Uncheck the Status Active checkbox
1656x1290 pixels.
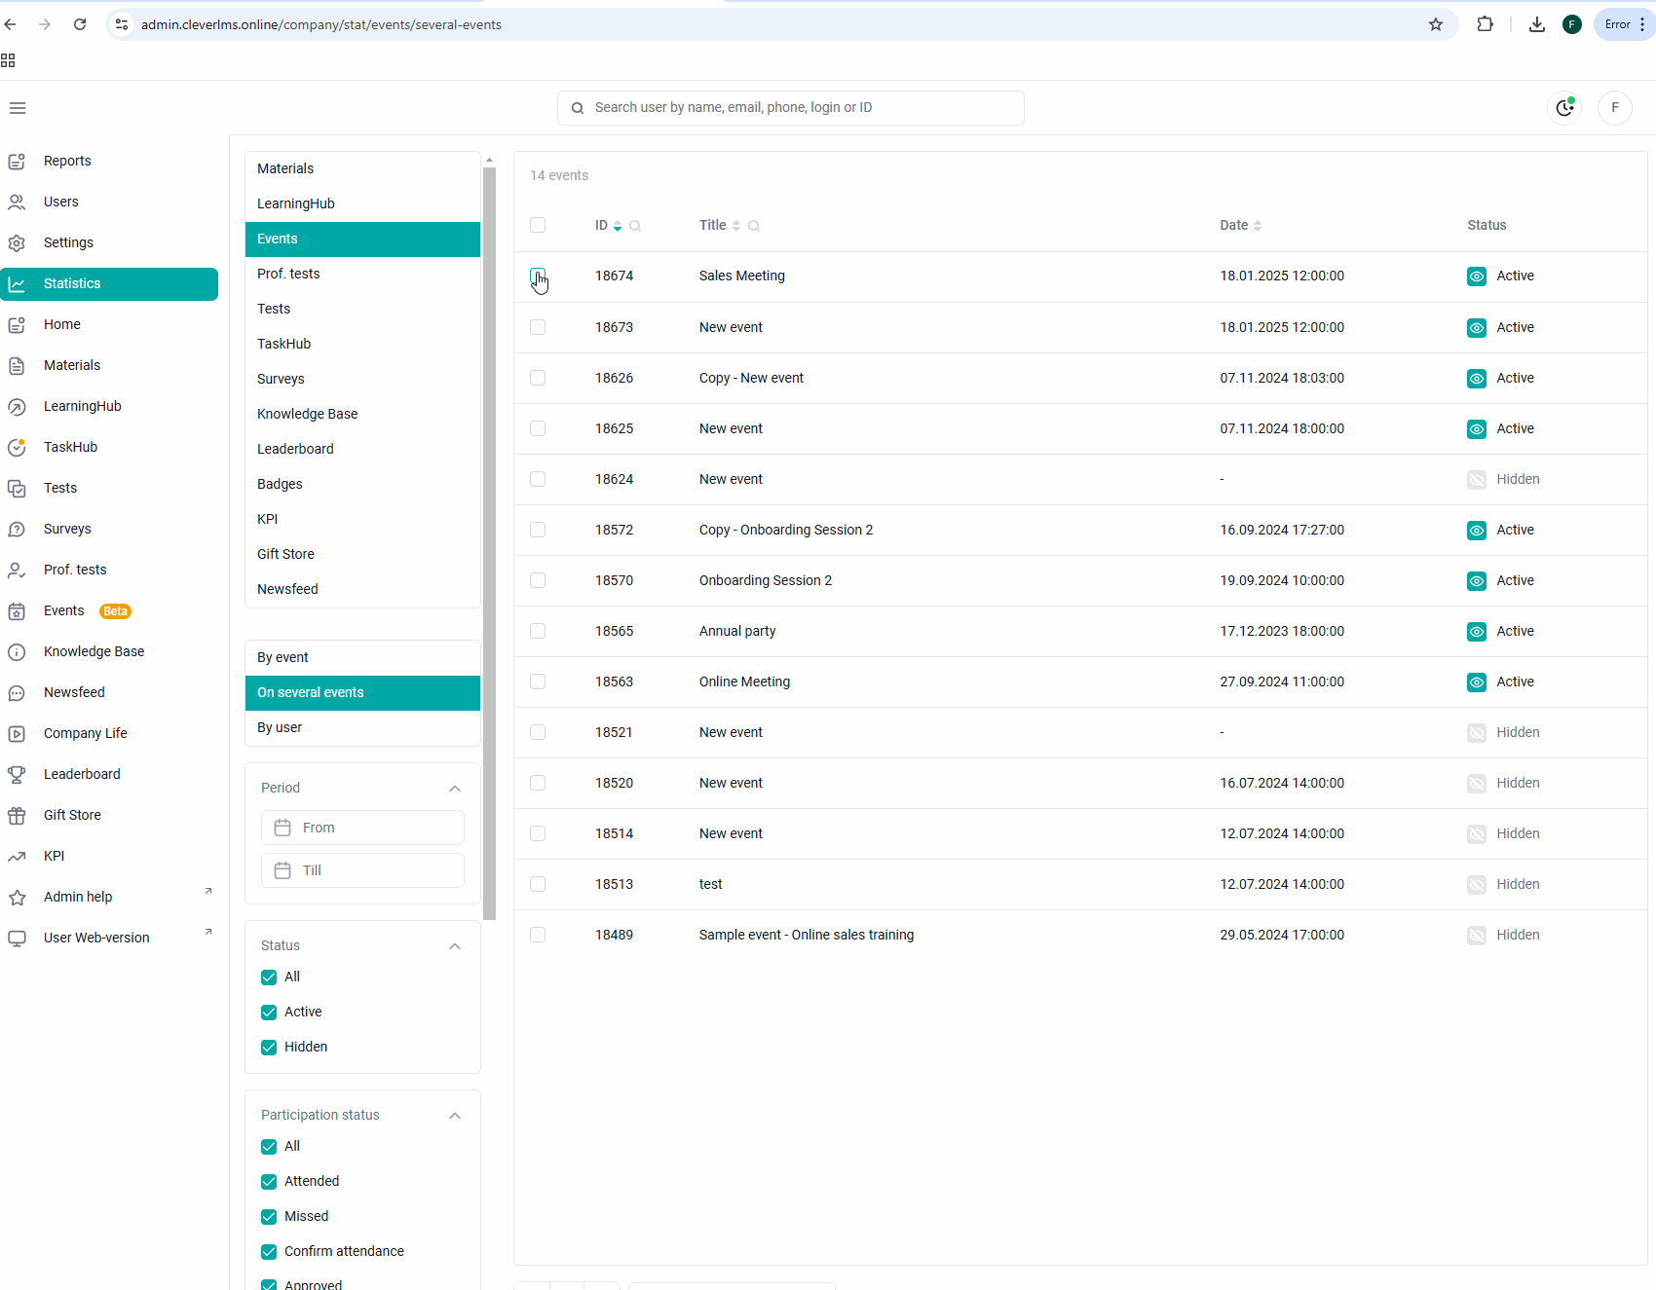tap(269, 1013)
